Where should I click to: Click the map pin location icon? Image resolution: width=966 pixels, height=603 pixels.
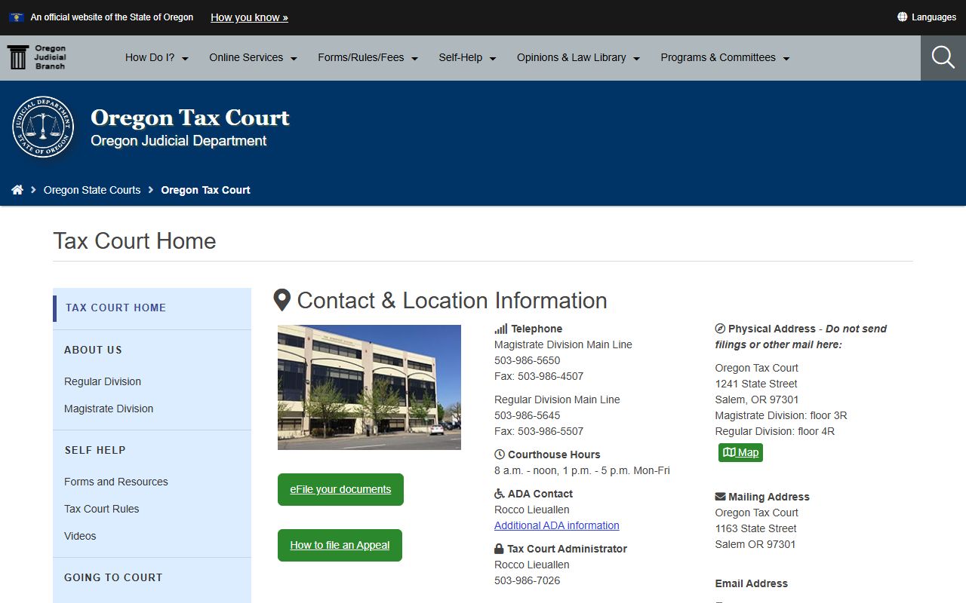coord(281,300)
